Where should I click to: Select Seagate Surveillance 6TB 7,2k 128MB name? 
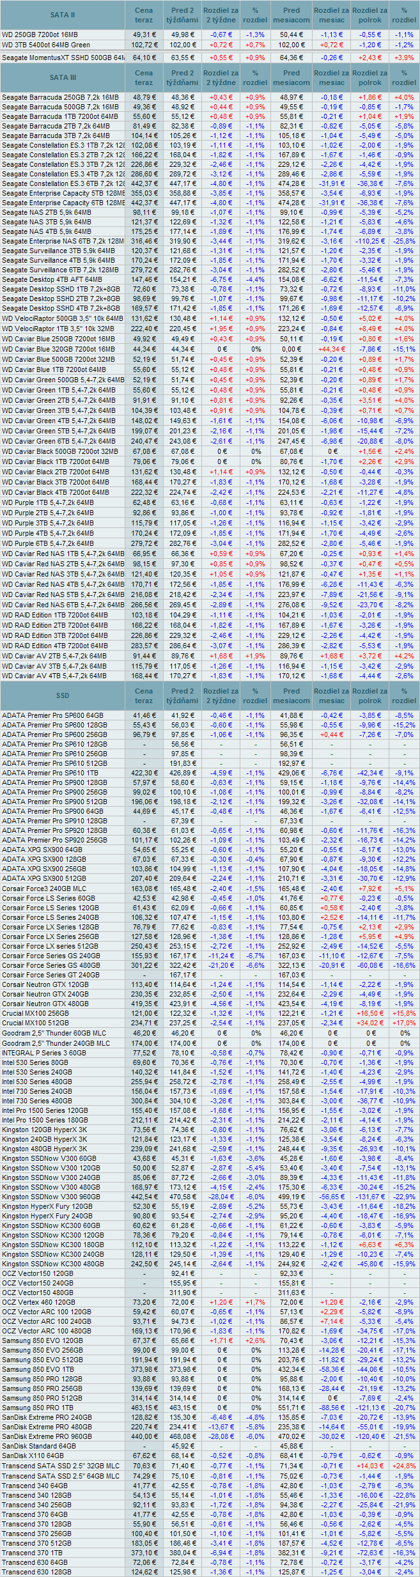point(61,270)
